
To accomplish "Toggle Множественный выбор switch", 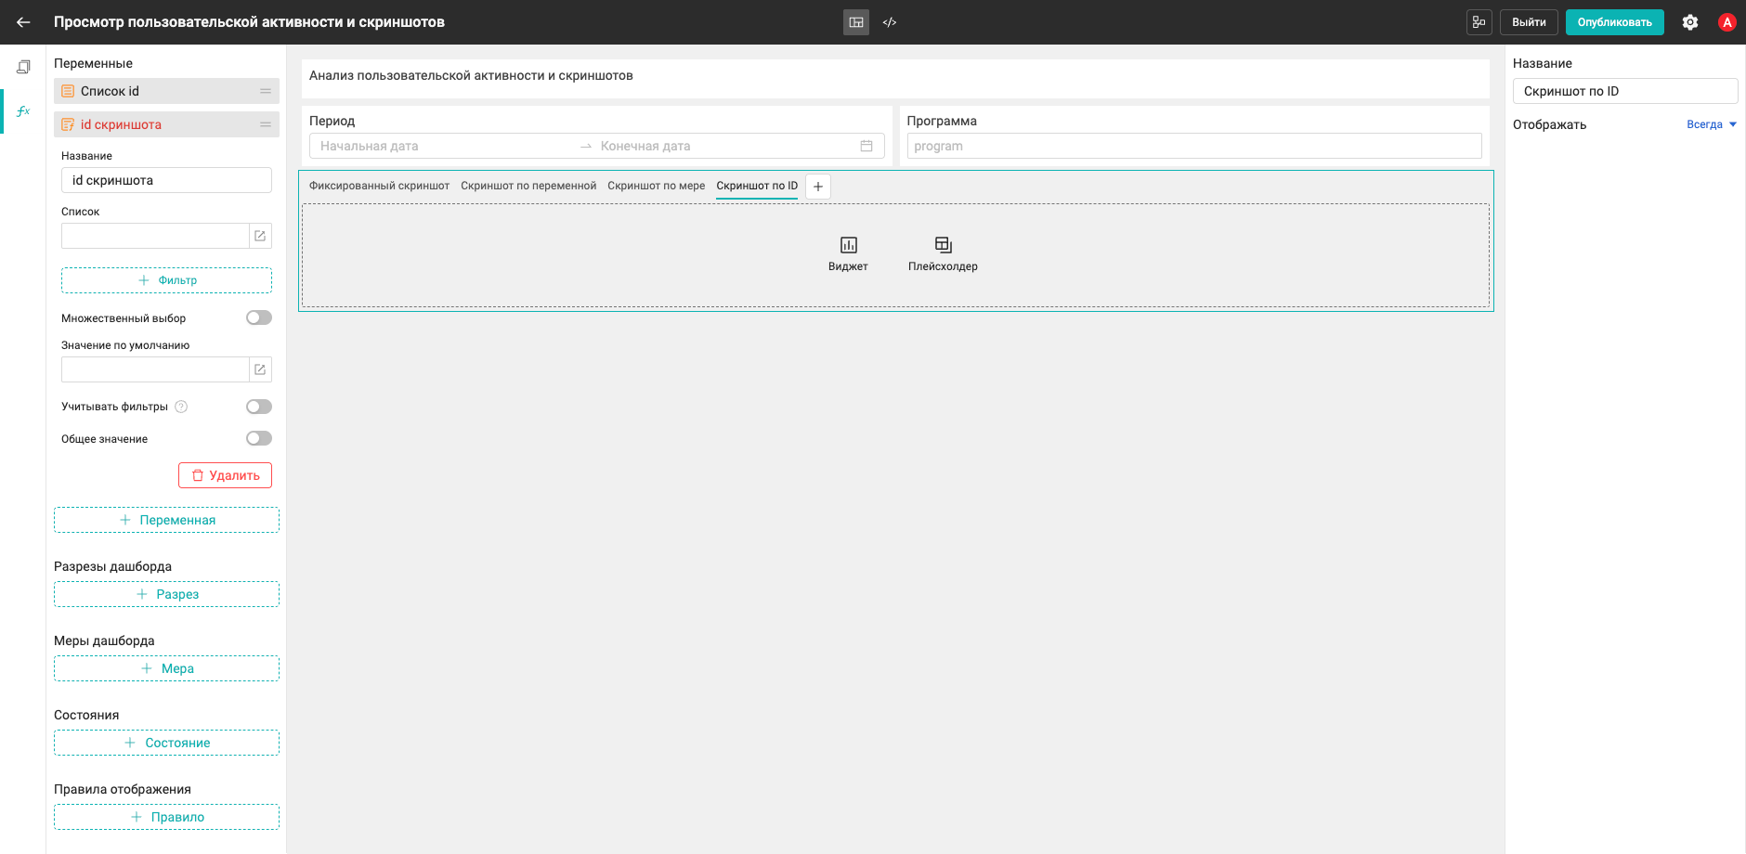I will tap(259, 317).
